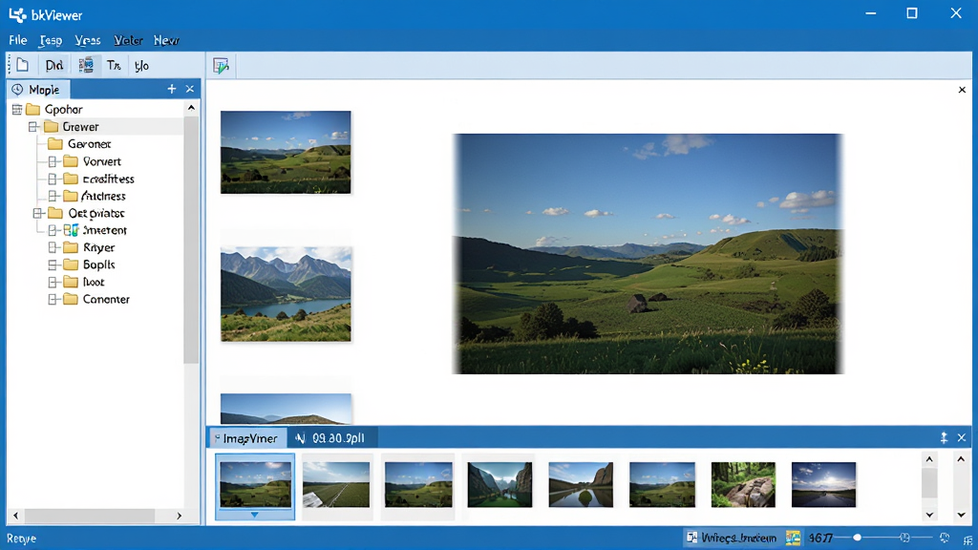Expand the Grewer folder node
Viewport: 978px width, 550px height.
tap(33, 127)
